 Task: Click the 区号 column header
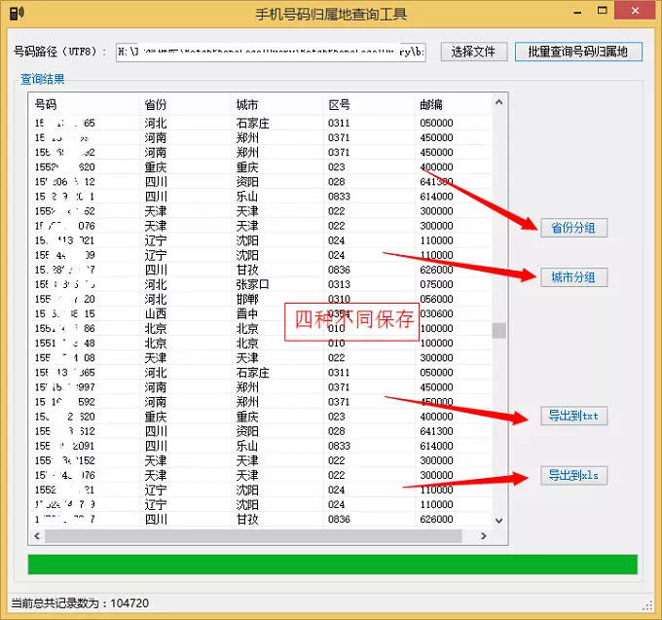pyautogui.click(x=369, y=104)
